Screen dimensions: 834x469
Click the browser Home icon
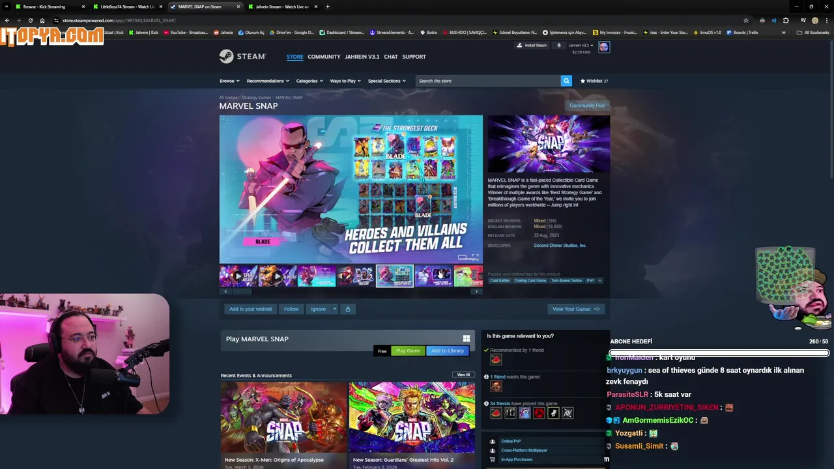[42, 20]
